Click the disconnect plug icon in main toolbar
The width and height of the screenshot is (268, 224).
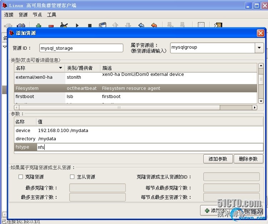point(21,26)
